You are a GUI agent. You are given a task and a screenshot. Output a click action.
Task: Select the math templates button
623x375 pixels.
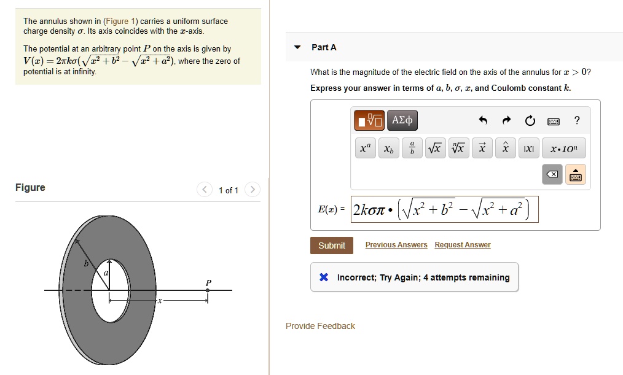[369, 120]
